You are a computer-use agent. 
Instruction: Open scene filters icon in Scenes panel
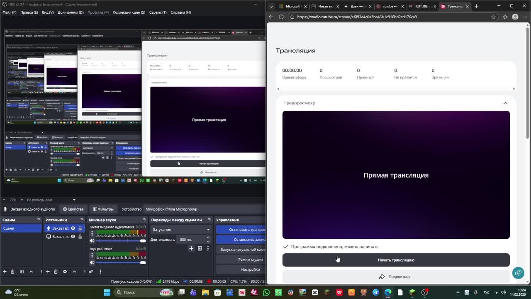[x=21, y=272]
